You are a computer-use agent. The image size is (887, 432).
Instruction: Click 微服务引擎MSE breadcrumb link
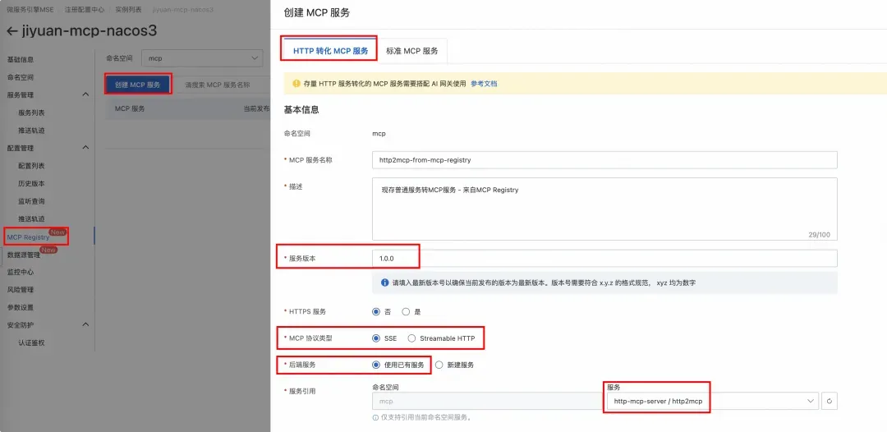point(30,10)
